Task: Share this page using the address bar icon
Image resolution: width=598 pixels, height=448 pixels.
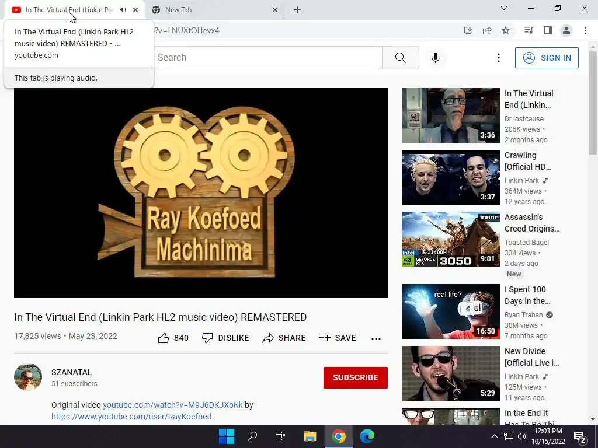Action: pyautogui.click(x=487, y=30)
